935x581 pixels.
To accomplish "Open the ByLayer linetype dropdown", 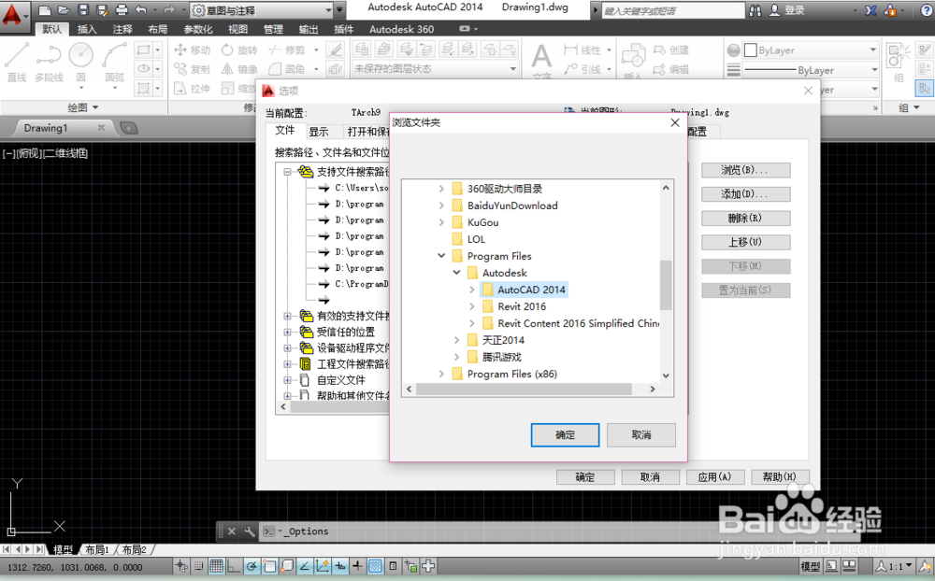I will coord(811,70).
